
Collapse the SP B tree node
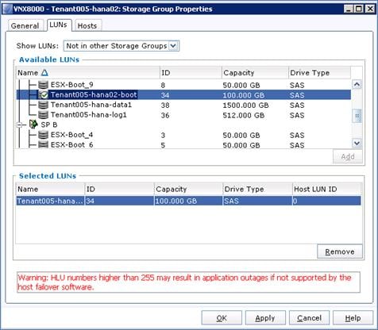tap(19, 125)
